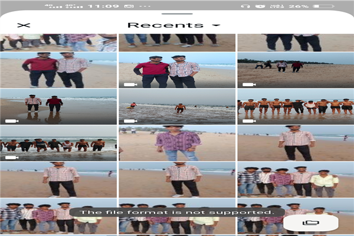Tap video icon on men-in-water group clip

point(10,157)
